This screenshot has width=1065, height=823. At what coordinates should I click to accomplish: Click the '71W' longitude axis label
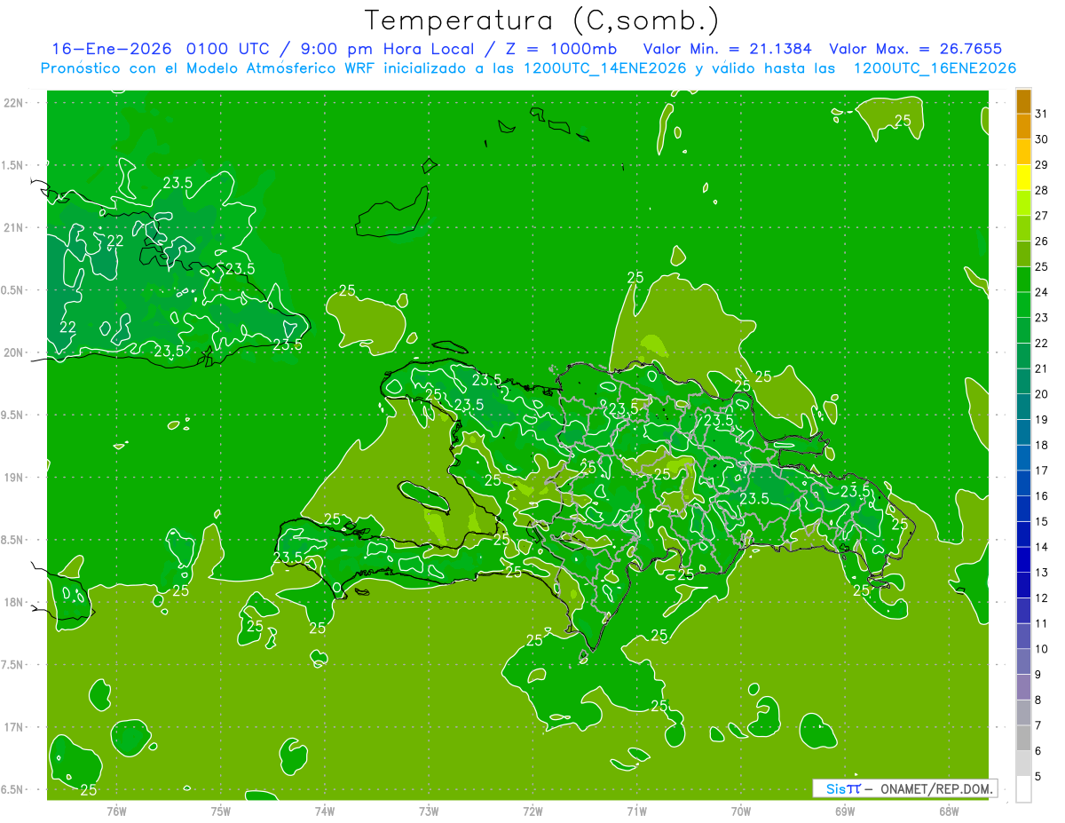[x=636, y=811]
